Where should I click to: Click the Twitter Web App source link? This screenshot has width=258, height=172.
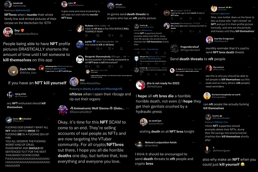153,49
